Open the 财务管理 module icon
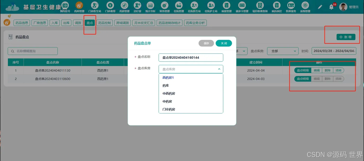 (x=164, y=5)
